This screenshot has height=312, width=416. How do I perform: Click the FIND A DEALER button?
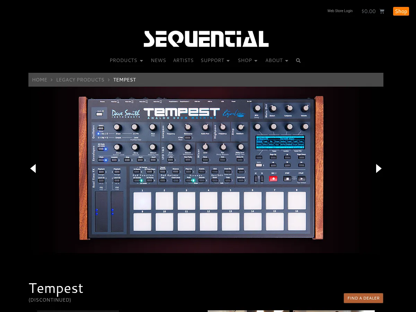point(363,298)
